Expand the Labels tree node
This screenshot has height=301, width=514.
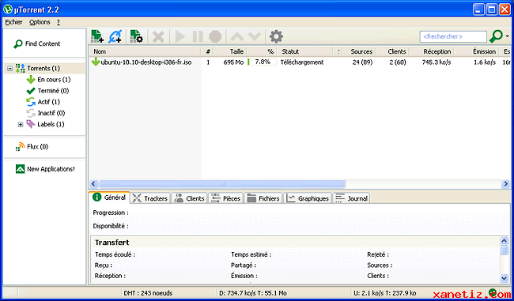pos(21,125)
